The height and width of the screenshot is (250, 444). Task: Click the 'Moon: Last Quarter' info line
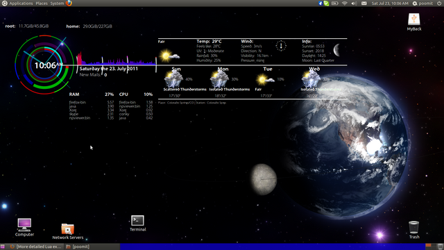pyautogui.click(x=318, y=60)
